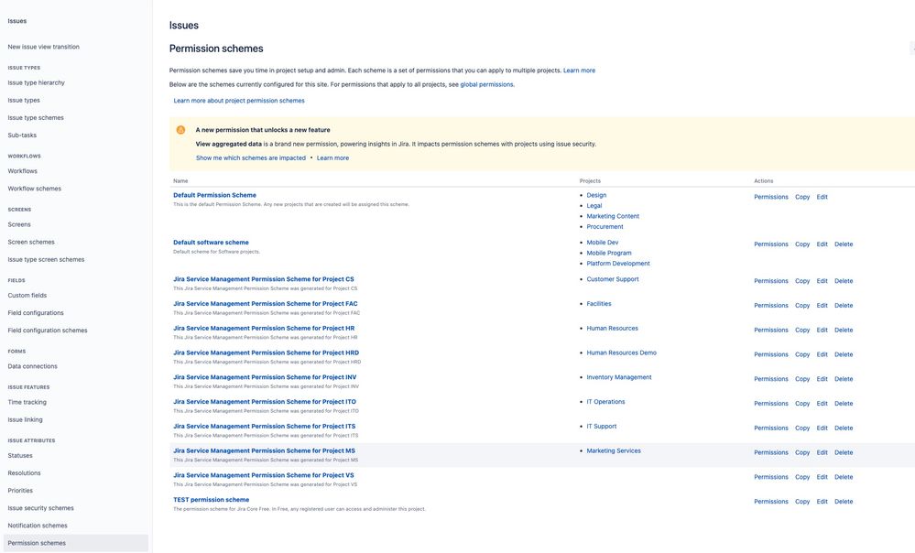Image resolution: width=915 pixels, height=553 pixels.
Task: Copy the Project MS permission scheme
Action: [802, 452]
